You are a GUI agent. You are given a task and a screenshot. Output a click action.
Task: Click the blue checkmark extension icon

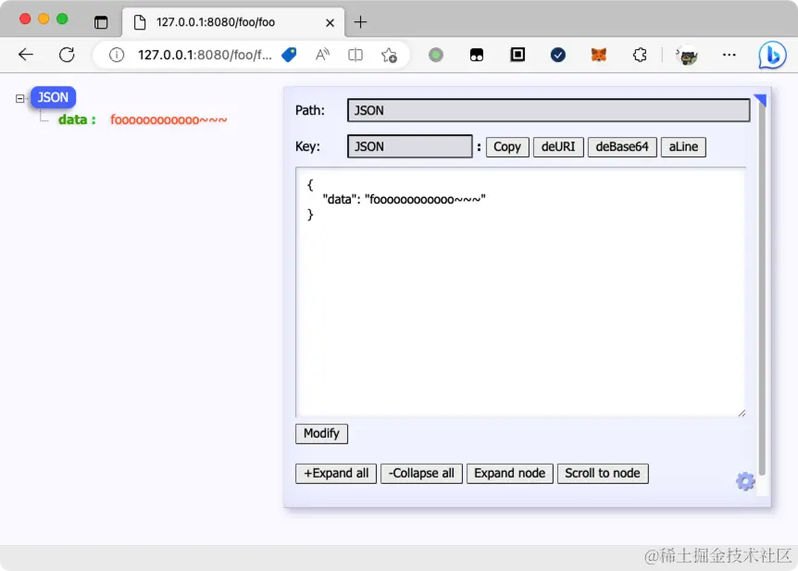pos(558,55)
